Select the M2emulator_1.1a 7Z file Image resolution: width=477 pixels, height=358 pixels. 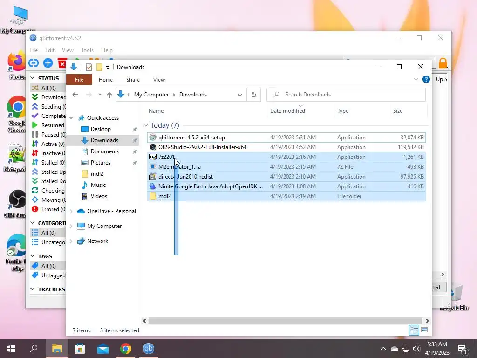tap(286, 166)
